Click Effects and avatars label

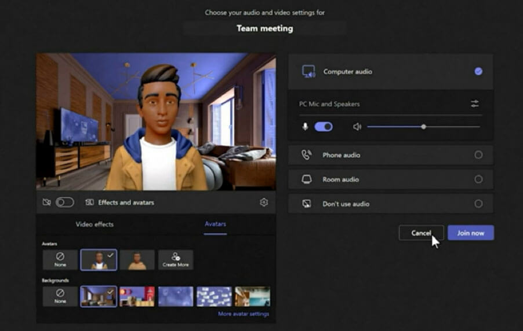pos(126,203)
